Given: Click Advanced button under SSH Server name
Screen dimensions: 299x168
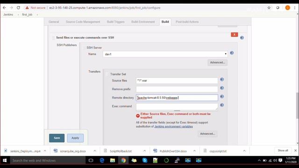Looking at the screenshot, I should (217, 63).
